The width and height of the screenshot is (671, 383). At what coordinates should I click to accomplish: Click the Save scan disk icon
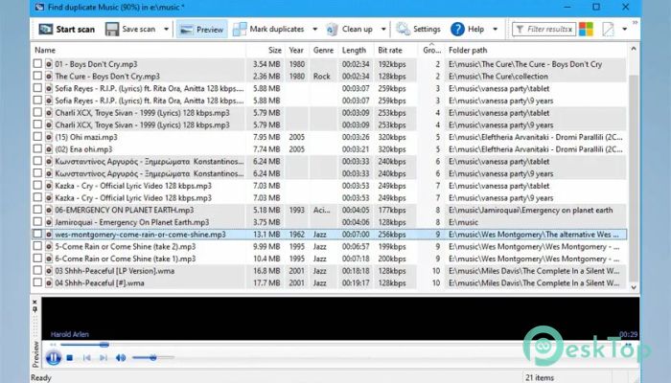tap(112, 29)
